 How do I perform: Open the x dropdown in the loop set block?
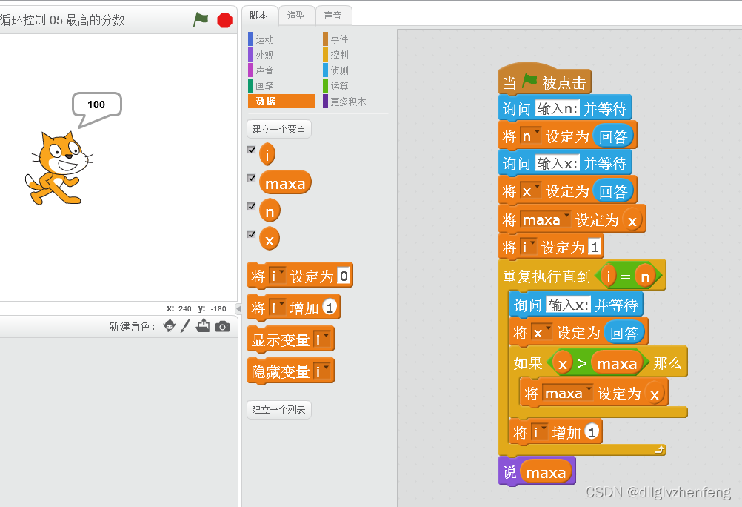(541, 332)
